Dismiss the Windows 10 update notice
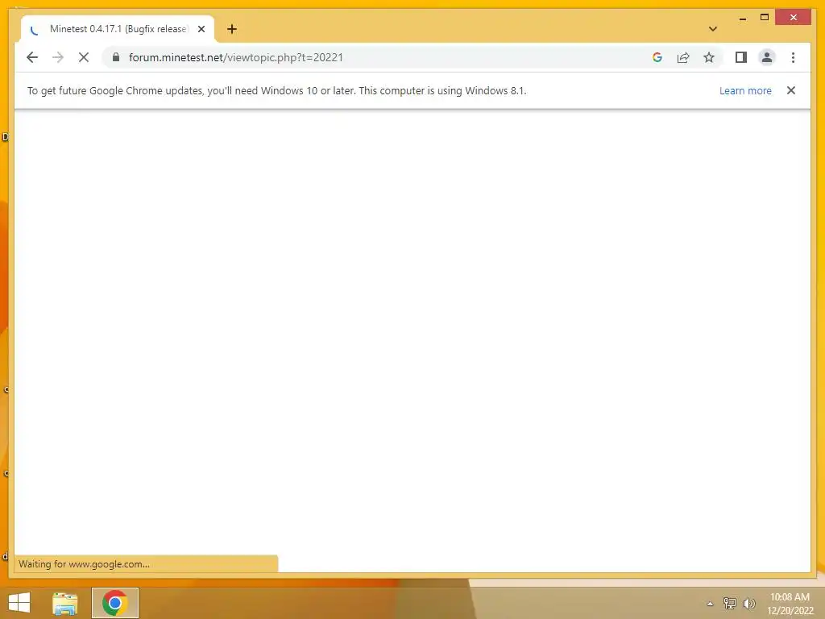 pos(791,90)
